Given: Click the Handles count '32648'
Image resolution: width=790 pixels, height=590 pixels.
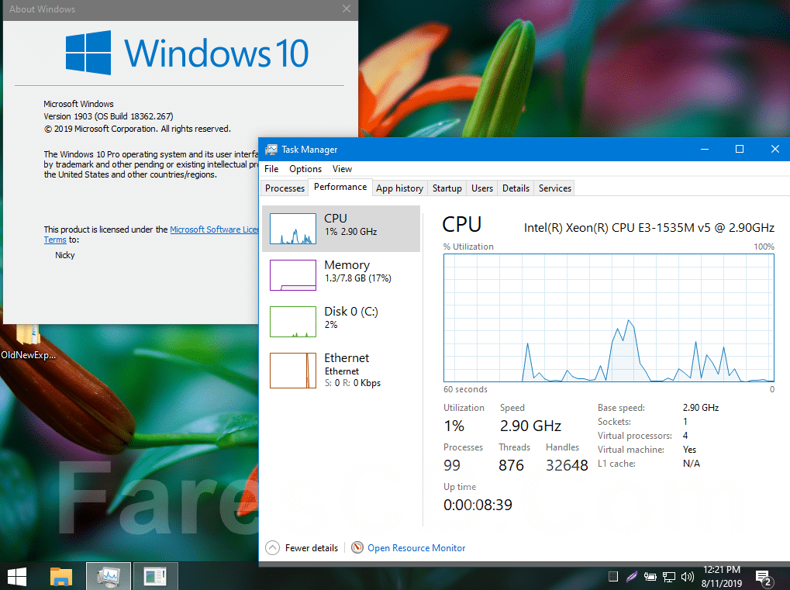Looking at the screenshot, I should tap(567, 465).
